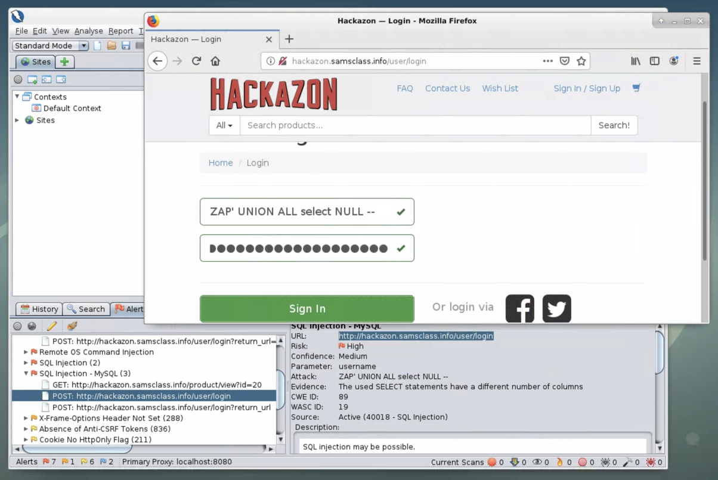The image size is (718, 480).
Task: Expand Remote OS Command Injection alert
Action: tap(26, 352)
